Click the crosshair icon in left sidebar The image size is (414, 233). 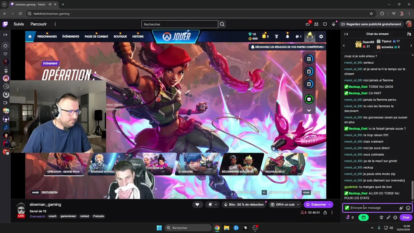(x=5, y=46)
